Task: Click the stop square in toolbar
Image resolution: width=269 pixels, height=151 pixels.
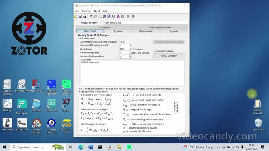Action: click(x=133, y=16)
